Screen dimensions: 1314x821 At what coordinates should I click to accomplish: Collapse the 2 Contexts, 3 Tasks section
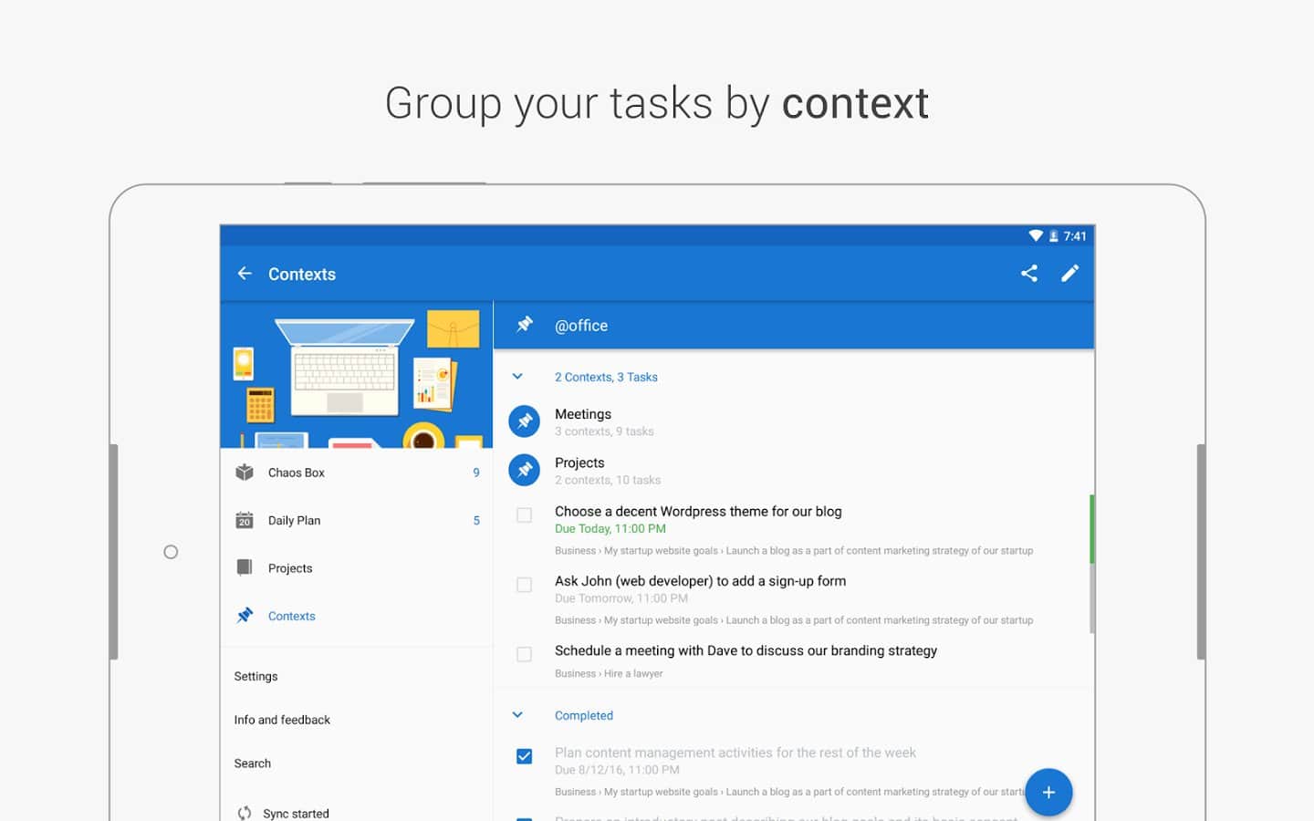[517, 377]
